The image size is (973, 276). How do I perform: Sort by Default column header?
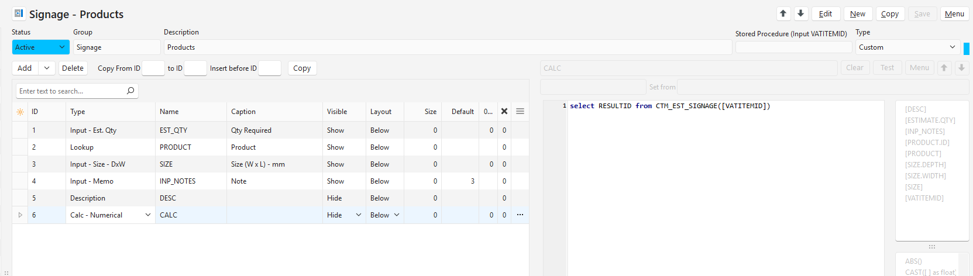[x=460, y=112]
